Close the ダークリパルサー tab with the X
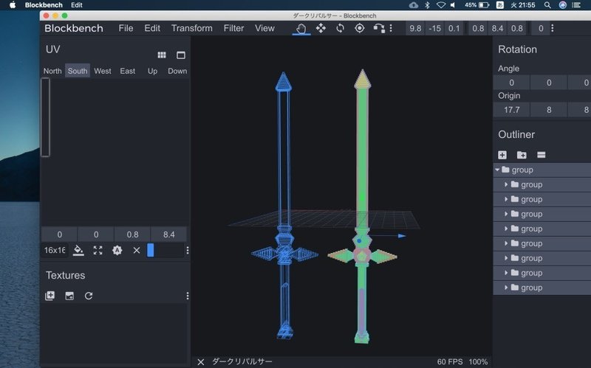Screen dimensions: 591x368 [x=201, y=362]
